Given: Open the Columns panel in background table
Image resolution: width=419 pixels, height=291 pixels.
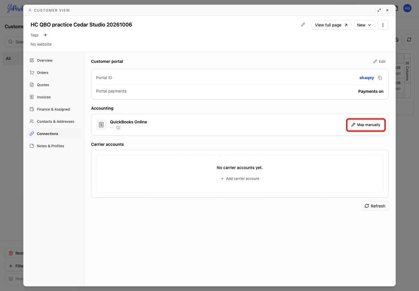Looking at the screenshot, I should coord(407,72).
